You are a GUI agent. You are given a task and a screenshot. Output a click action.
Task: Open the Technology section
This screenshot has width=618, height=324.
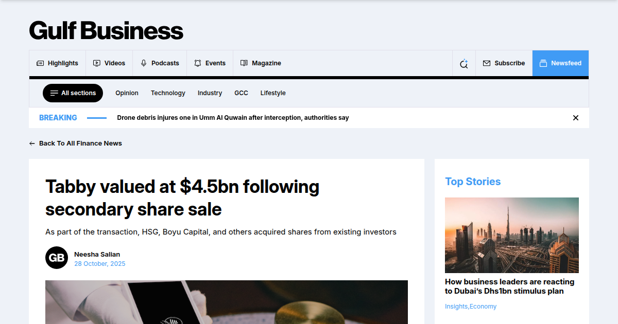point(168,93)
